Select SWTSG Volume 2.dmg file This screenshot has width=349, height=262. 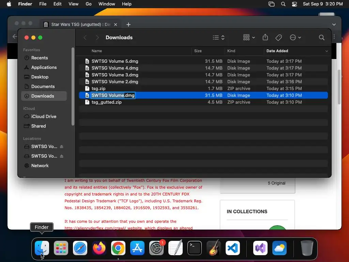[x=203, y=82]
